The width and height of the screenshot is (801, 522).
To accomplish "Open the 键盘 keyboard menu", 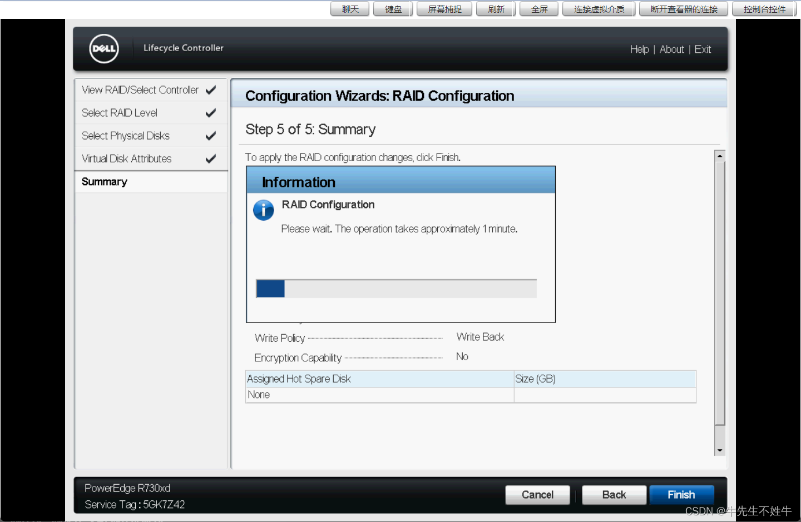I will [x=393, y=9].
